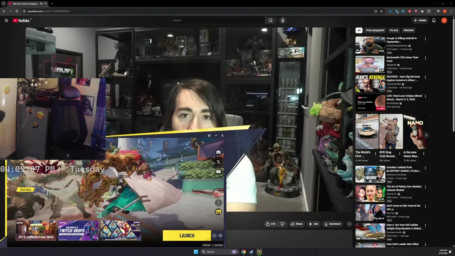This screenshot has height=256, width=455.
Task: Open YouTube social link in launcher
Action: [218, 172]
